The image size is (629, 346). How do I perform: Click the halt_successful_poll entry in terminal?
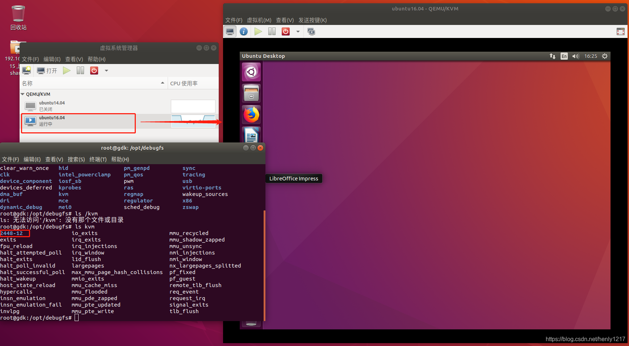[x=33, y=272]
